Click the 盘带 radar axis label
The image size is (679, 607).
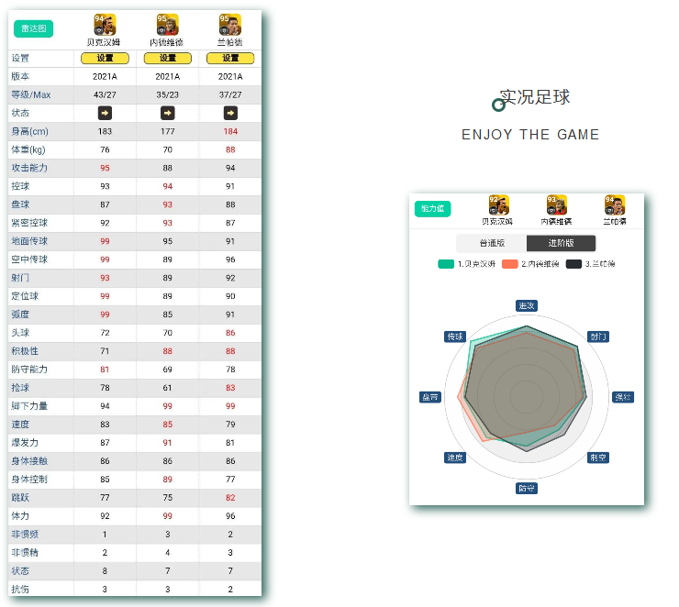coord(430,397)
